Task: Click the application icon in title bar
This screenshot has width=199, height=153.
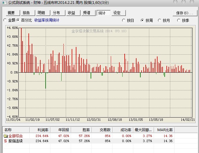Action: (4, 3)
